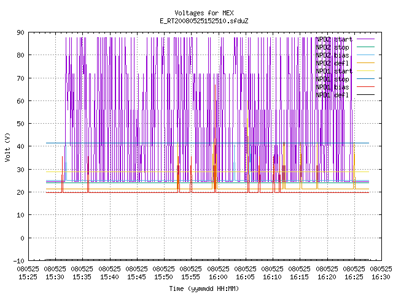Click the x-axis time label 16:25

pyautogui.click(x=354, y=277)
